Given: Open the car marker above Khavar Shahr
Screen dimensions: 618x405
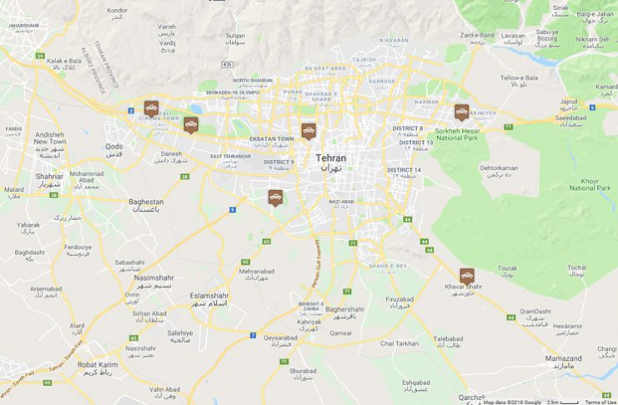Looking at the screenshot, I should [467, 276].
